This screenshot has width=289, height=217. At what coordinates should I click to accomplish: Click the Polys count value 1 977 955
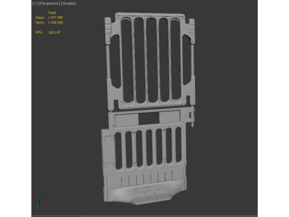(55, 17)
